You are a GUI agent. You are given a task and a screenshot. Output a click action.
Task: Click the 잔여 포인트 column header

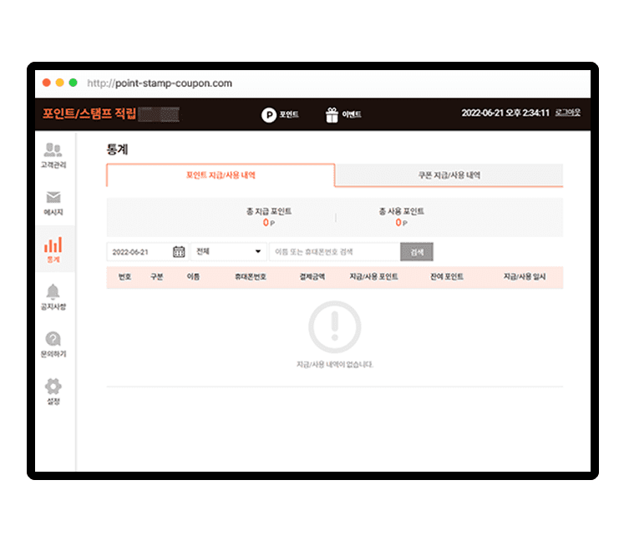(447, 277)
